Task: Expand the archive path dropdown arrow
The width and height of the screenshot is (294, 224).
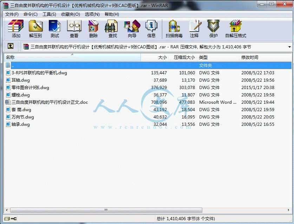Action: [289, 47]
